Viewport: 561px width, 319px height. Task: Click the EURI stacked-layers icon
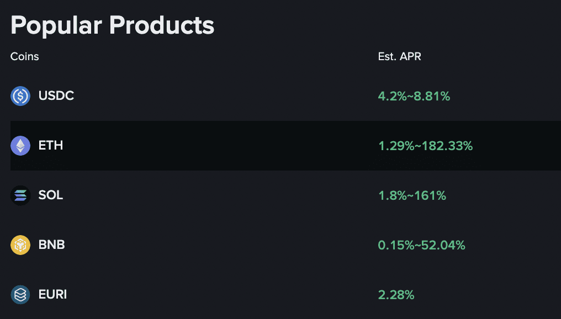click(20, 295)
